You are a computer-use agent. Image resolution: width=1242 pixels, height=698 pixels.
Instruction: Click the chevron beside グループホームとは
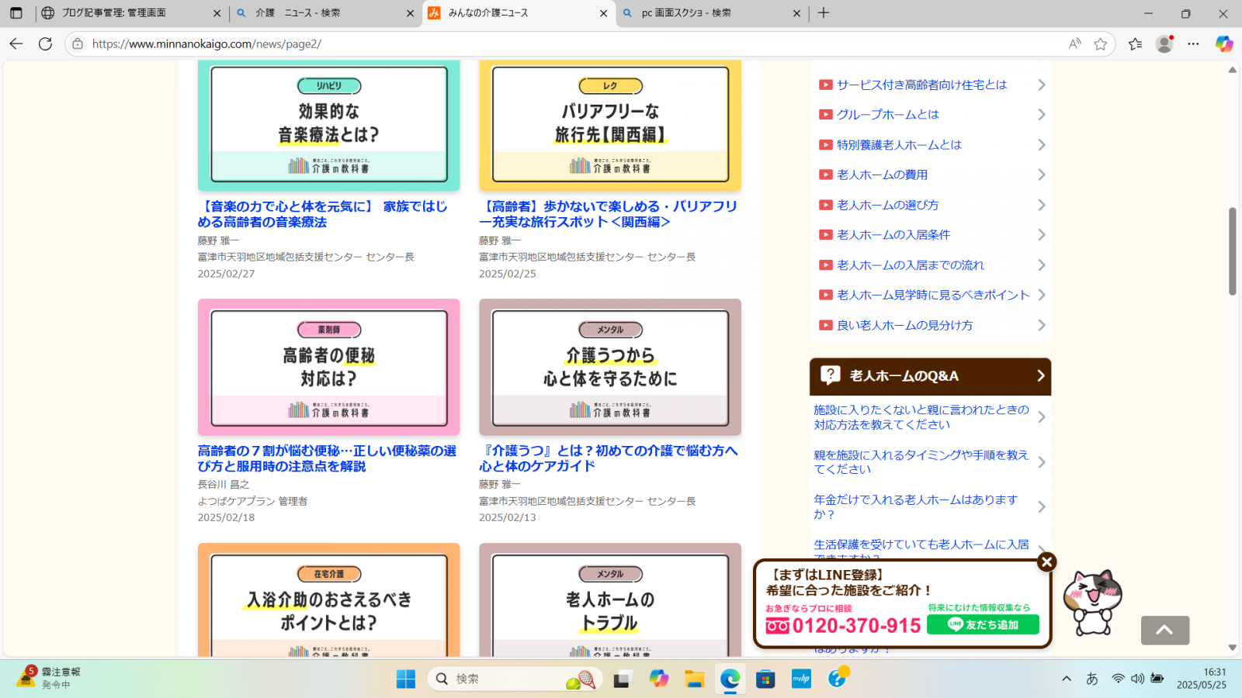[x=1041, y=115]
